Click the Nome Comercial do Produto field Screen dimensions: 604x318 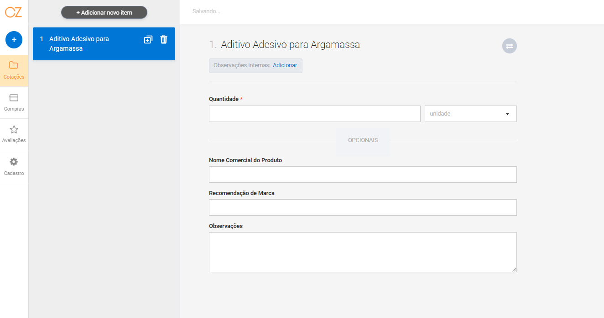point(363,175)
